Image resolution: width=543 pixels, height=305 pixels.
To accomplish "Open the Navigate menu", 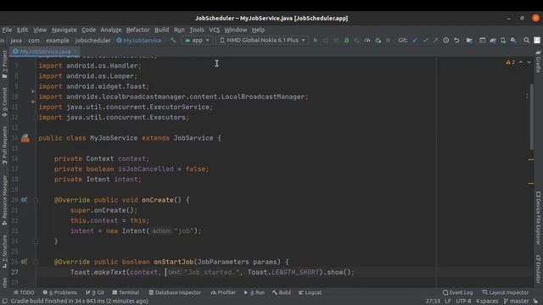I will pyautogui.click(x=64, y=30).
